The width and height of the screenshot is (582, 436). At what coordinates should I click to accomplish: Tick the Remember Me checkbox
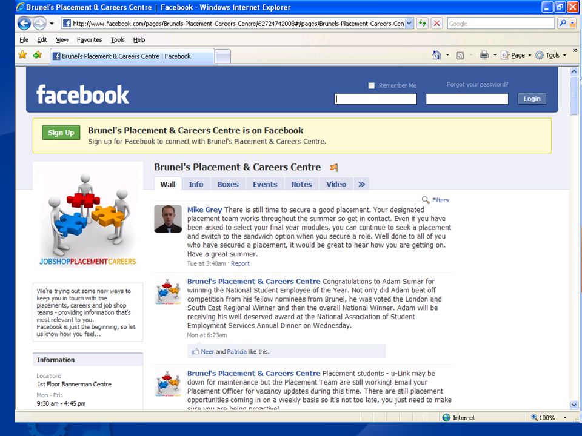(x=371, y=85)
